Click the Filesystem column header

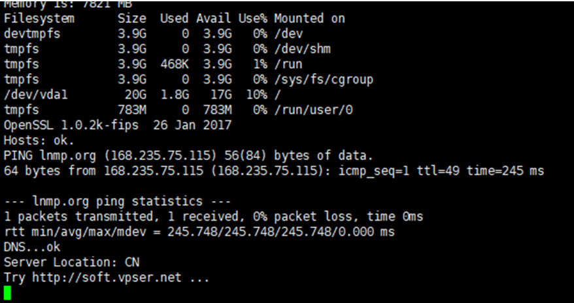click(39, 19)
